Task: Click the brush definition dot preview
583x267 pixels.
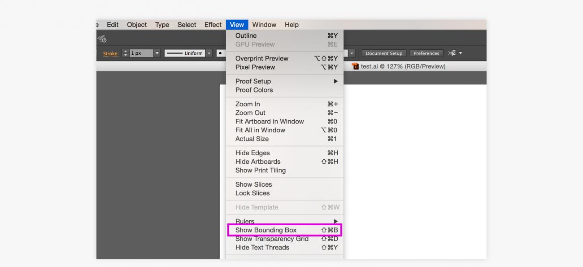Action: pos(221,53)
